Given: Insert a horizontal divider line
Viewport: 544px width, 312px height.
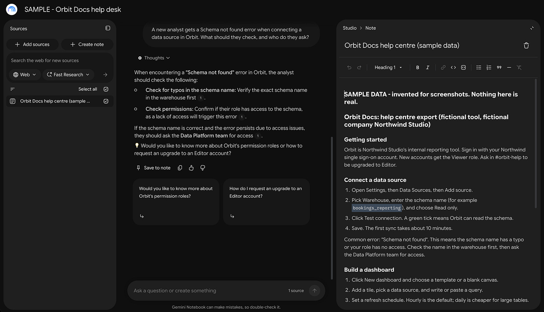Looking at the screenshot, I should 509,68.
